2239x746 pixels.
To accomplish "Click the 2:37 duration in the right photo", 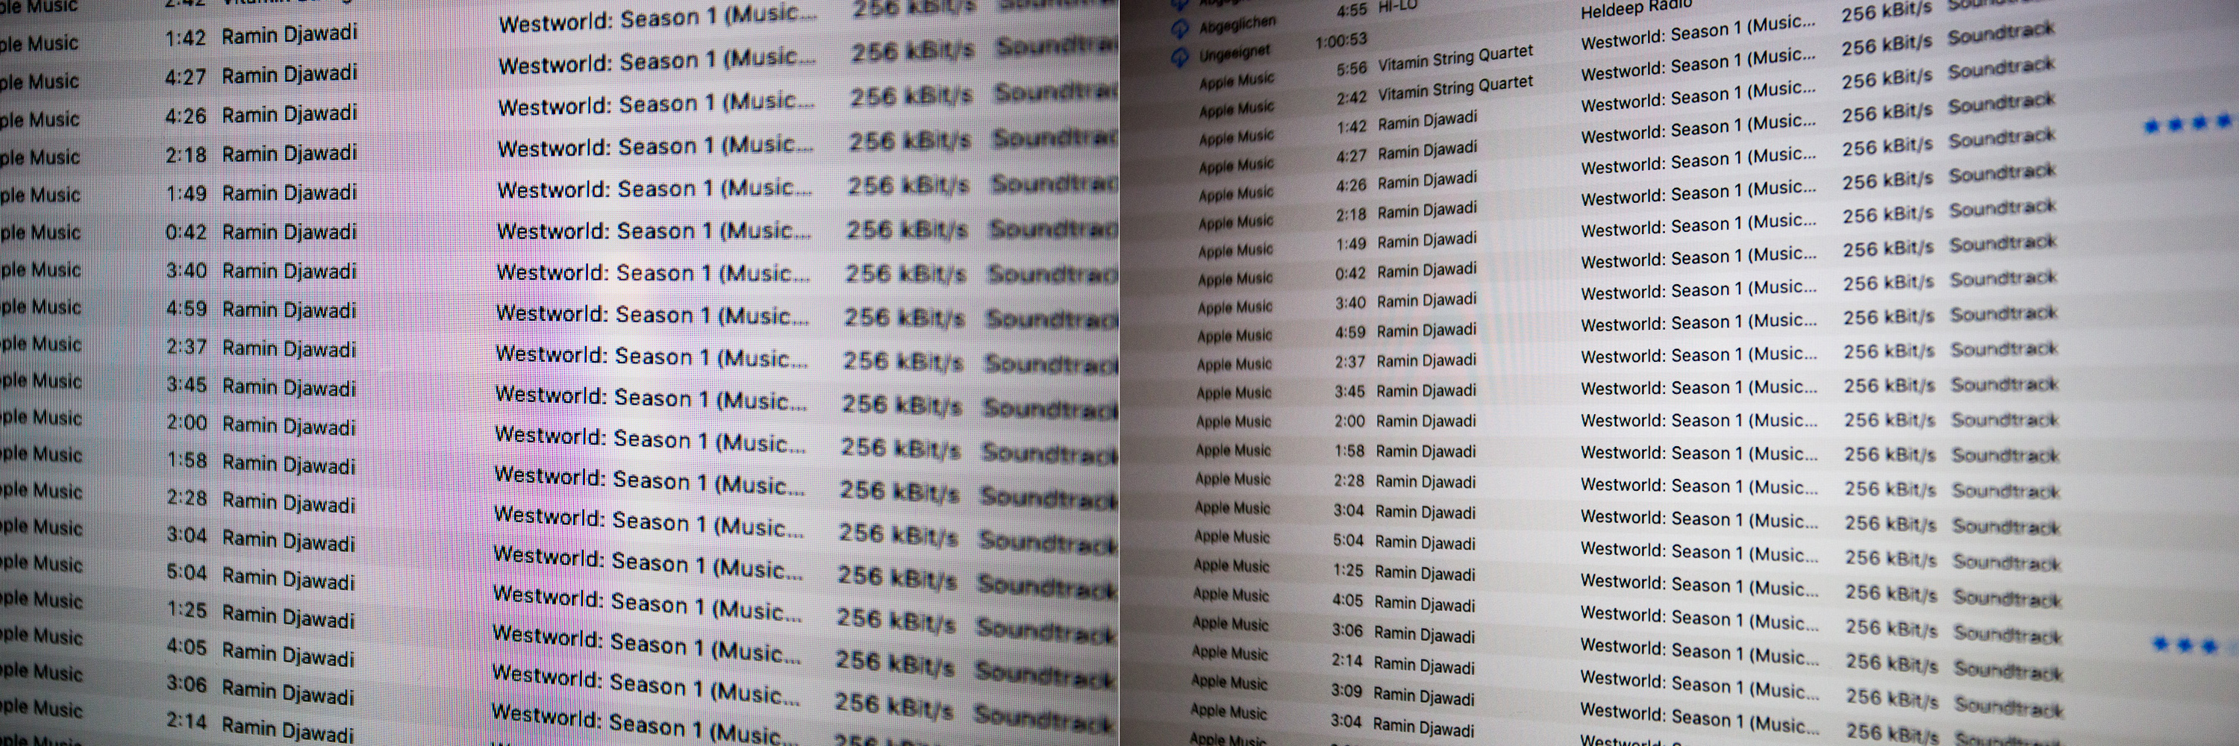I will 1350,361.
